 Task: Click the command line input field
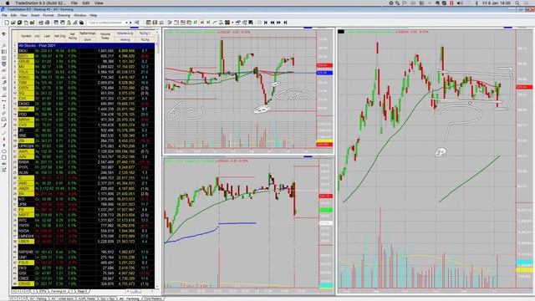click(106, 23)
